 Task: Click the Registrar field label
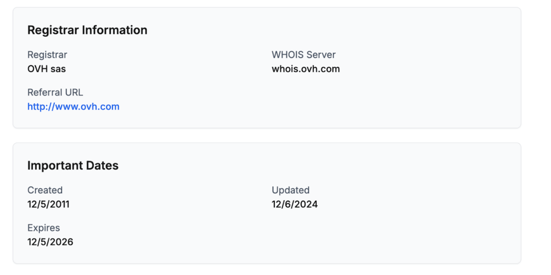pyautogui.click(x=47, y=55)
